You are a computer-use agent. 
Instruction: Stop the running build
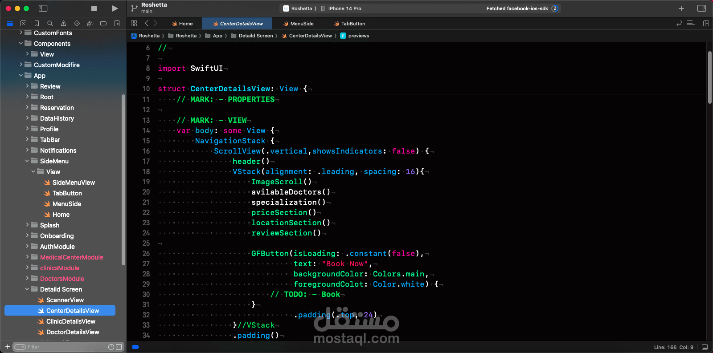(x=94, y=8)
